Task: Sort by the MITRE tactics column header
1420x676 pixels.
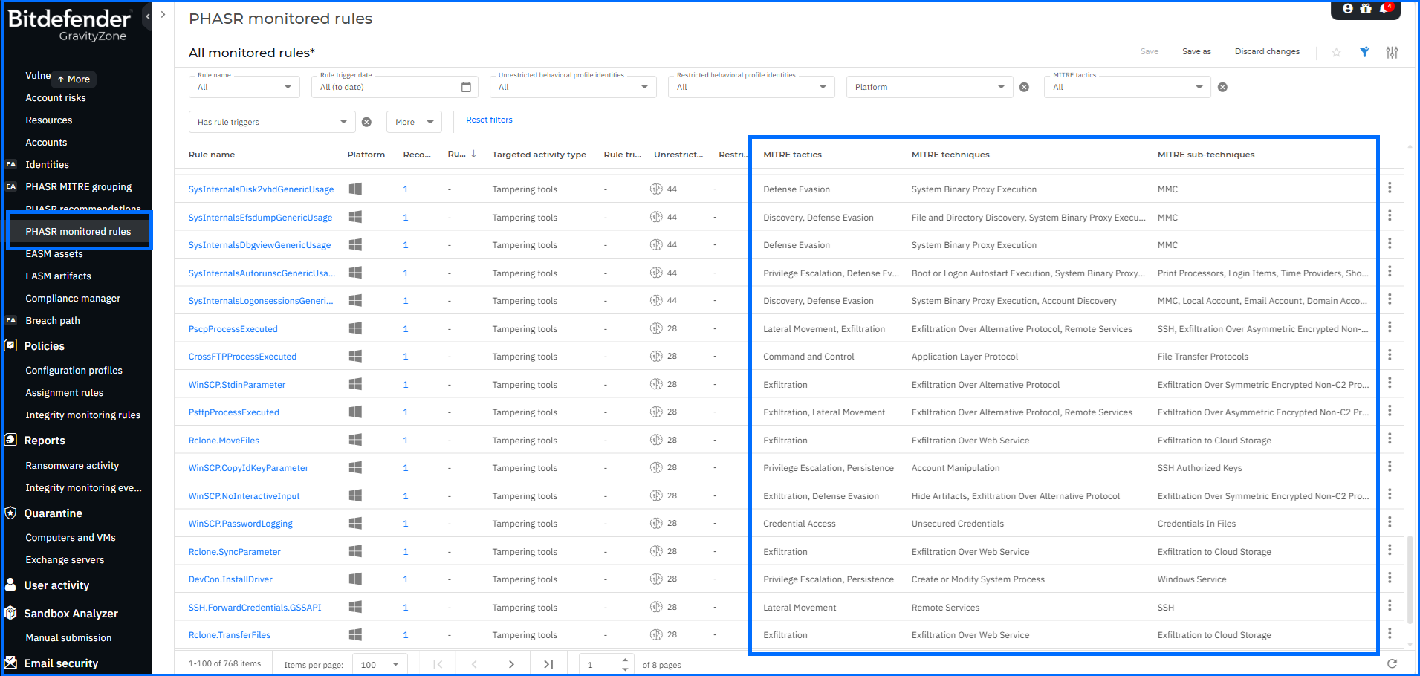Action: click(x=792, y=155)
